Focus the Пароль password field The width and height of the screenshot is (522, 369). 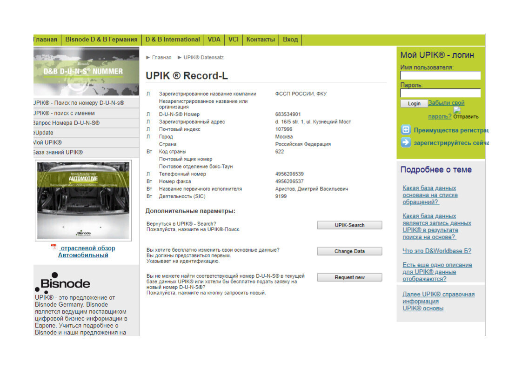[x=440, y=93]
